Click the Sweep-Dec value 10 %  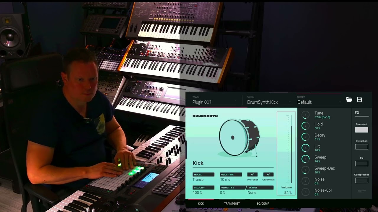pos(317,173)
